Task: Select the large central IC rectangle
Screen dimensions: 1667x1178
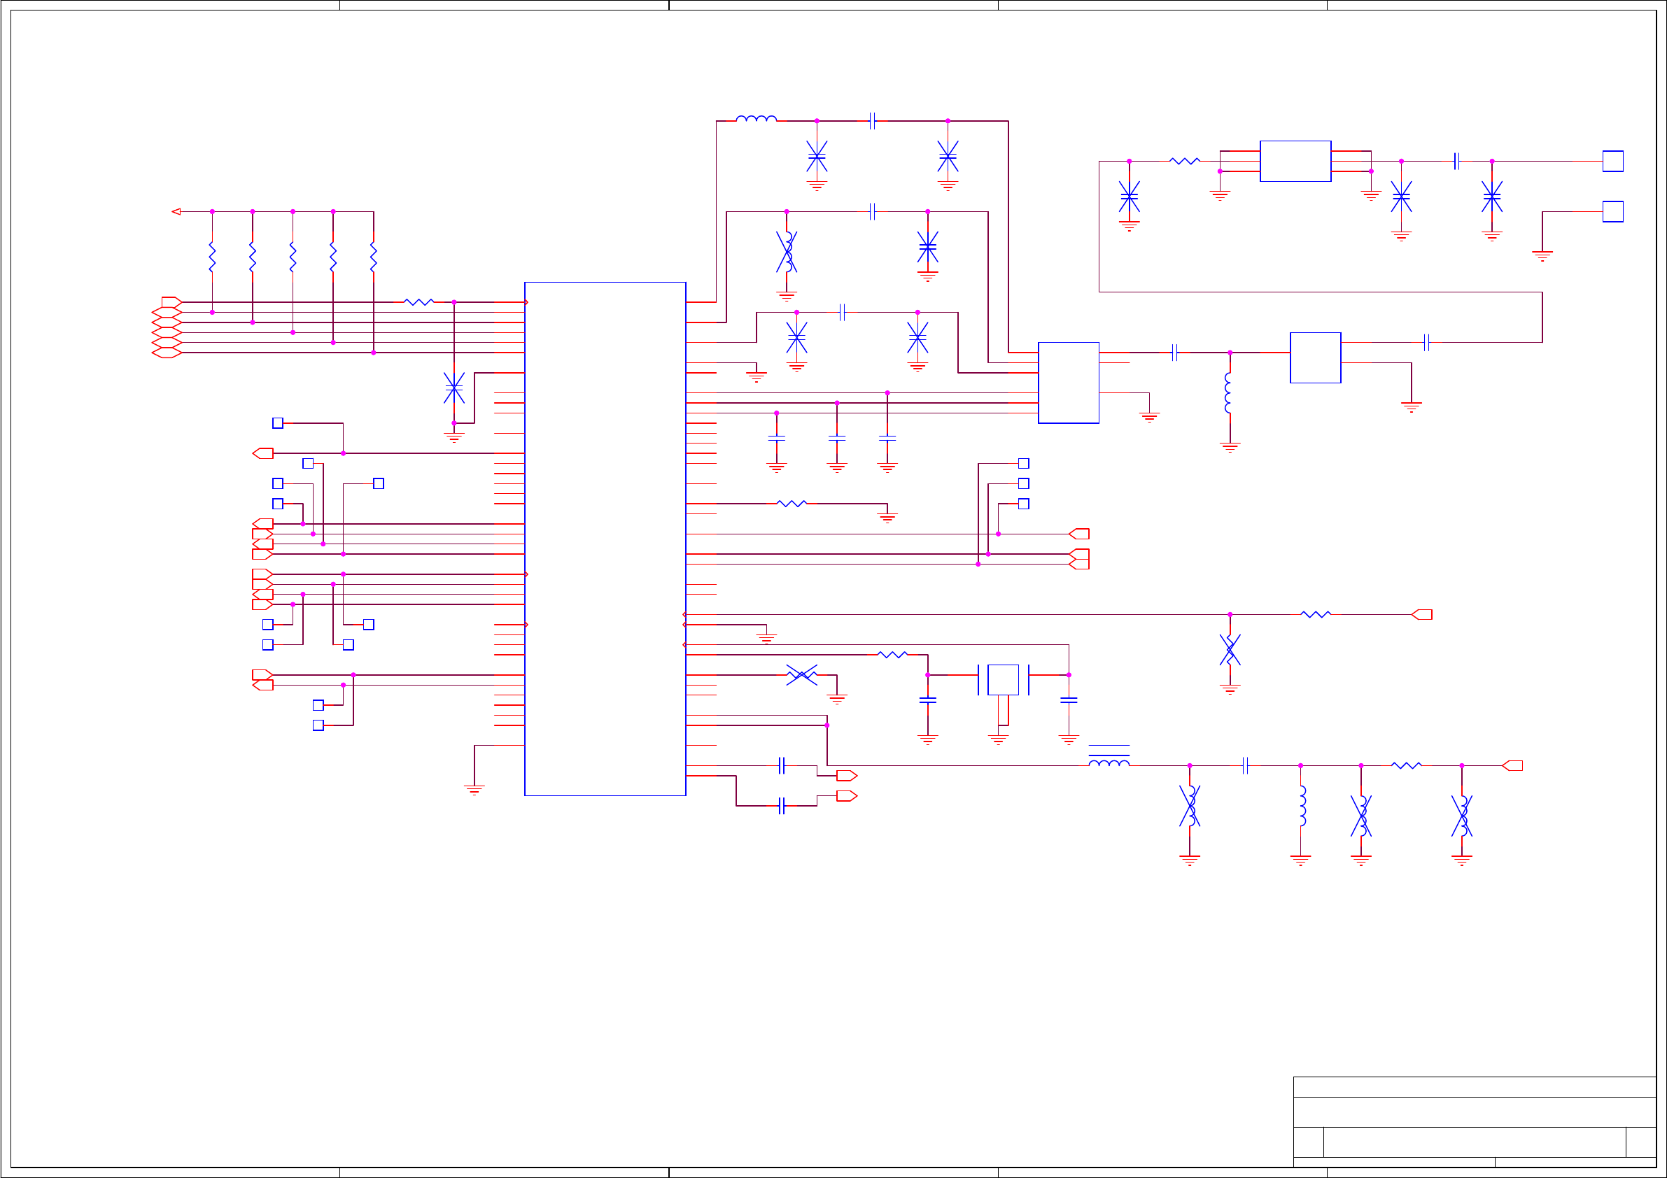Action: coord(605,539)
